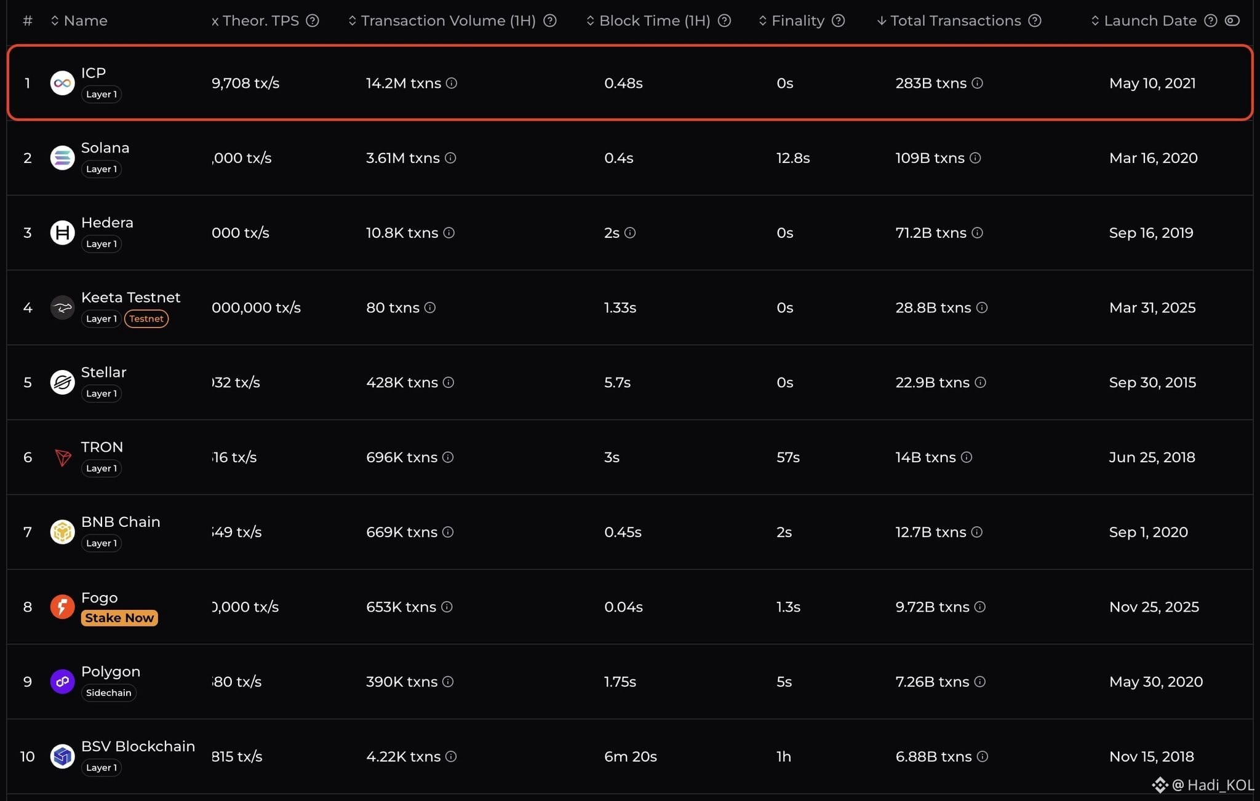Select Stellar block time 5.7s

[618, 382]
